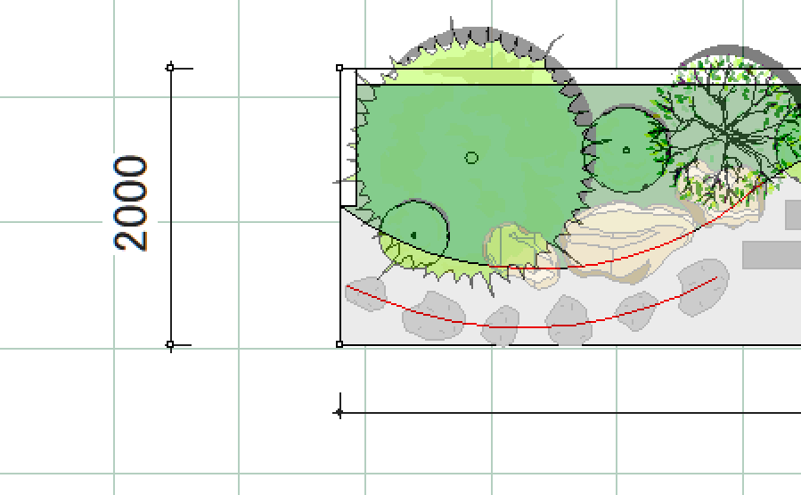Select the top endpoint handle of the vertical dimension
This screenshot has width=801, height=495.
tap(170, 67)
